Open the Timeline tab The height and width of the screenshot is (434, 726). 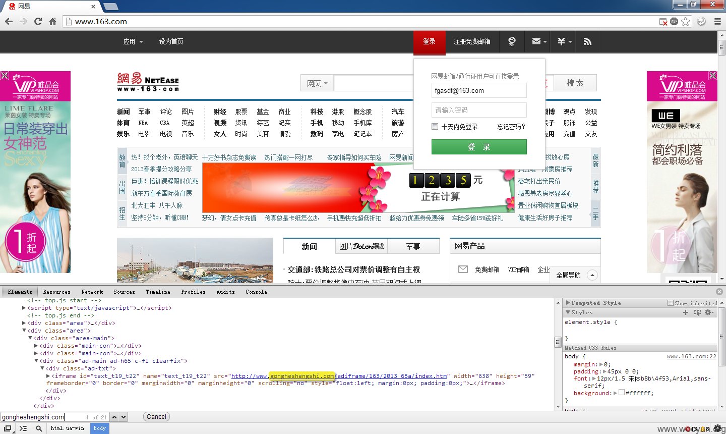(x=158, y=292)
